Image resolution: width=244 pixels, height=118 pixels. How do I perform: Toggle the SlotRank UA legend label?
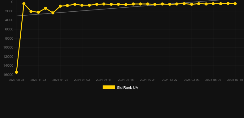pos(127,88)
